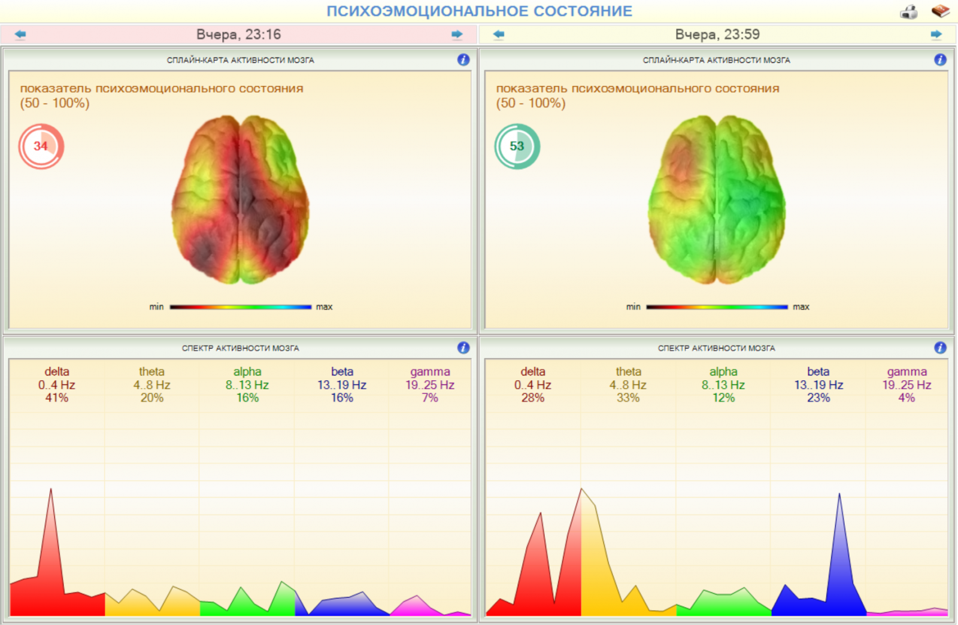The width and height of the screenshot is (958, 625).
Task: Go to previous session from Вчера, 23:59
Action: pos(499,35)
